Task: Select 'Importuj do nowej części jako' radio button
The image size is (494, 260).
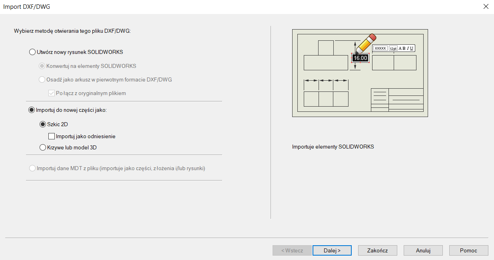Action: [32, 110]
